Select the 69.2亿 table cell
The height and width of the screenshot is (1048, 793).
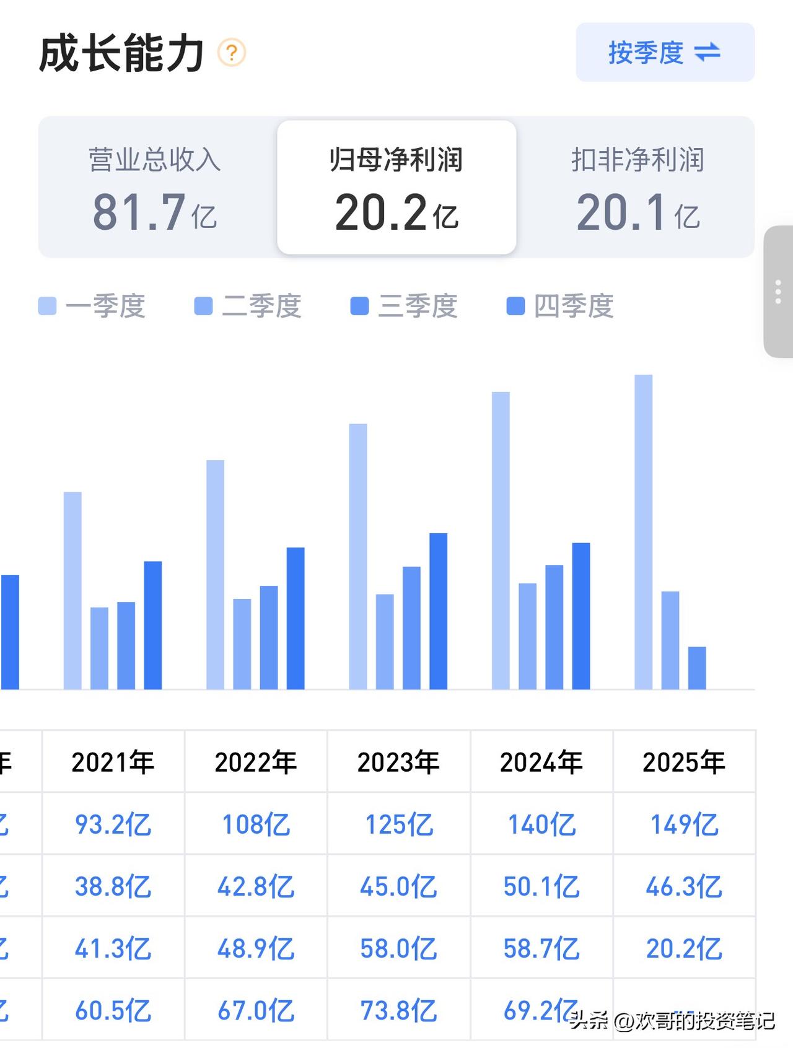coord(541,1010)
